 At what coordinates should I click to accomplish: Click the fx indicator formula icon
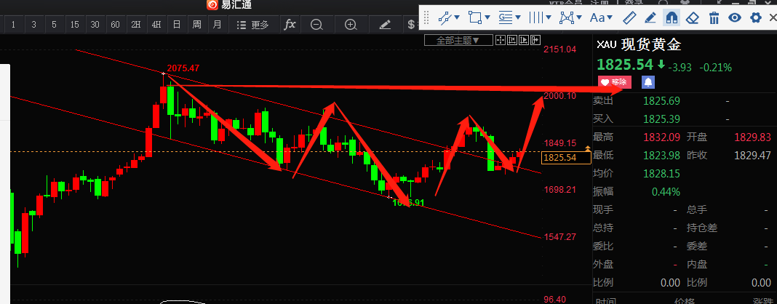point(290,24)
